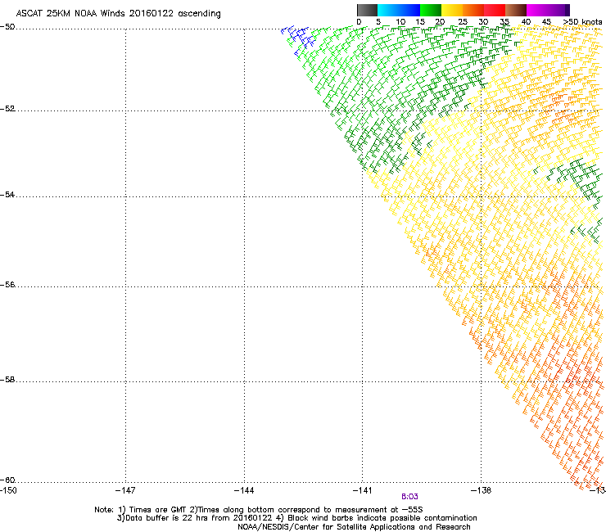Click the '10' label under the color bar

coord(400,22)
